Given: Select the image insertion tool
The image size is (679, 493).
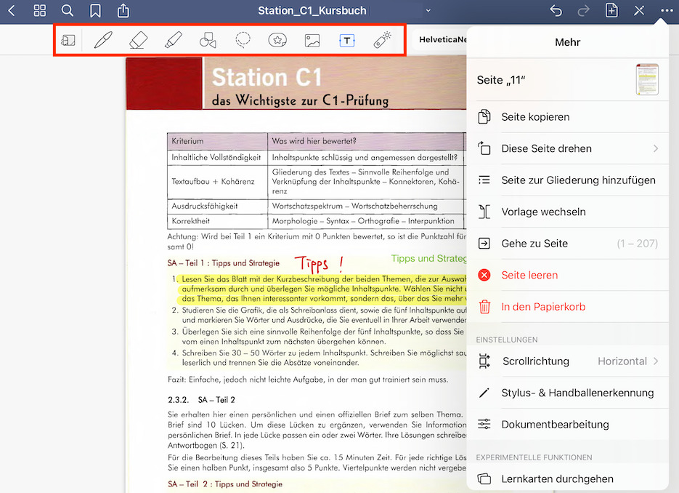Looking at the screenshot, I should [x=312, y=40].
